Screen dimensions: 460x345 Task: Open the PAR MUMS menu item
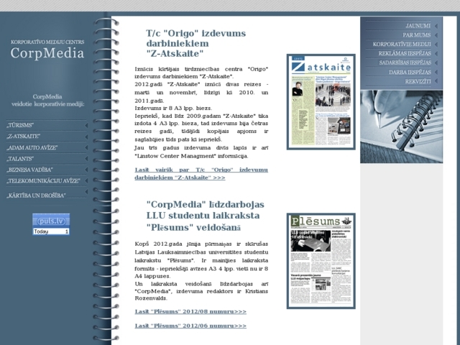[417, 35]
